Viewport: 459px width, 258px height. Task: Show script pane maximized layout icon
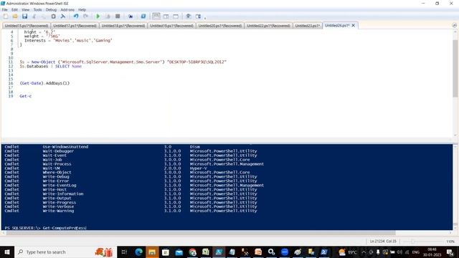(176, 16)
